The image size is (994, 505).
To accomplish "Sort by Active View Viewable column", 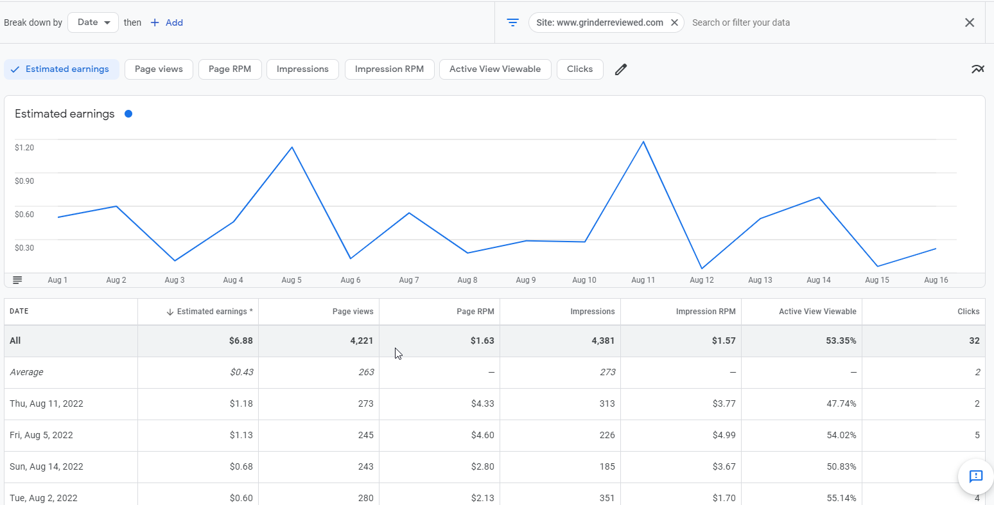I will coord(817,312).
